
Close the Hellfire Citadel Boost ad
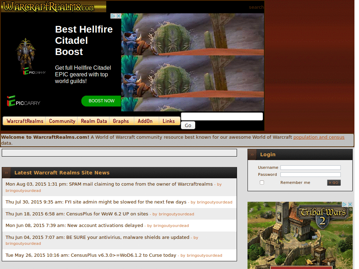tap(118, 16)
